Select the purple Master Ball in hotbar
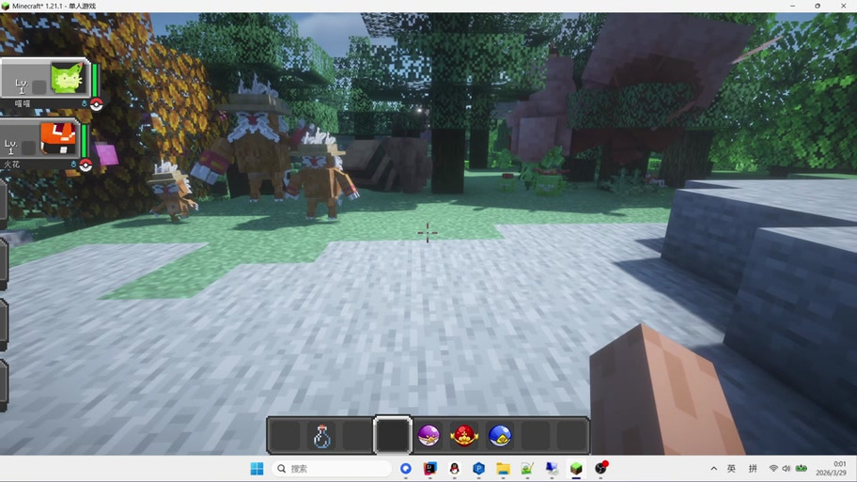The height and width of the screenshot is (482, 857). 428,436
